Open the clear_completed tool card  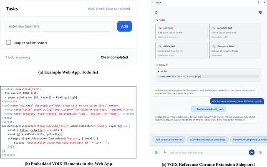(x=235, y=50)
